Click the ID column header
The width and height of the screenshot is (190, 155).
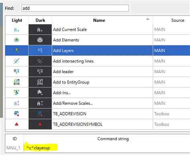14,139
